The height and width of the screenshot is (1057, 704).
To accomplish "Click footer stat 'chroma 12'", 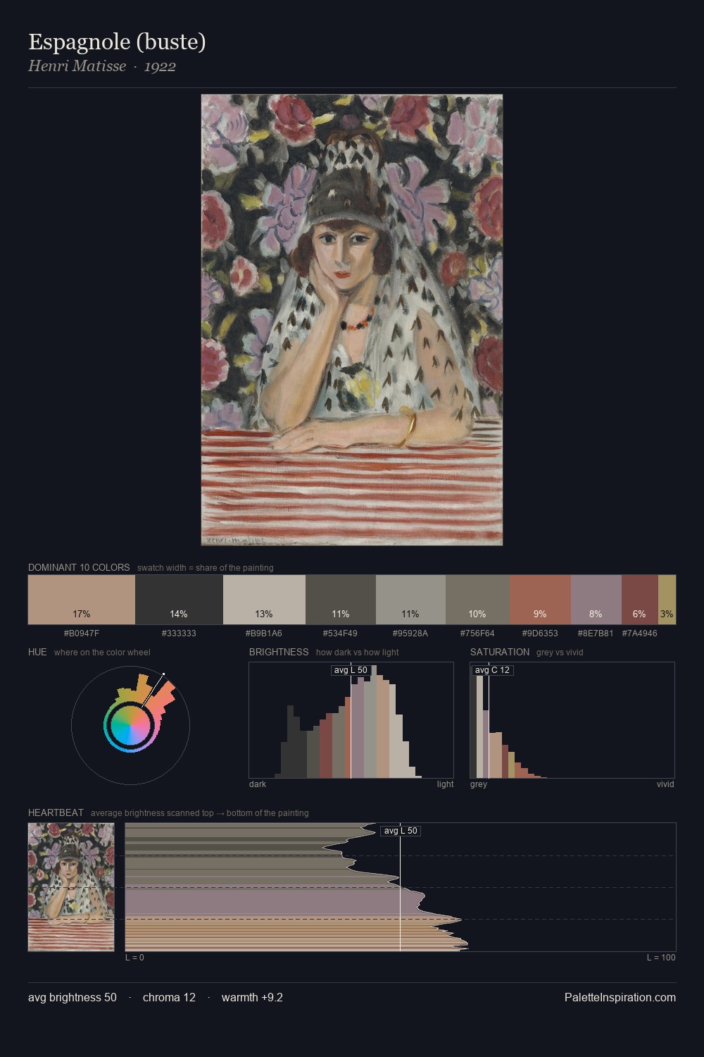I will point(169,998).
